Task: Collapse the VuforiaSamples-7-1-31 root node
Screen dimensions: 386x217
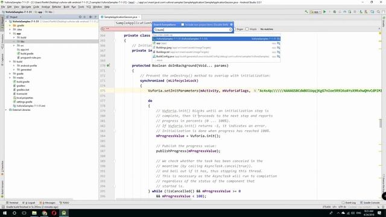Action: point(7,22)
